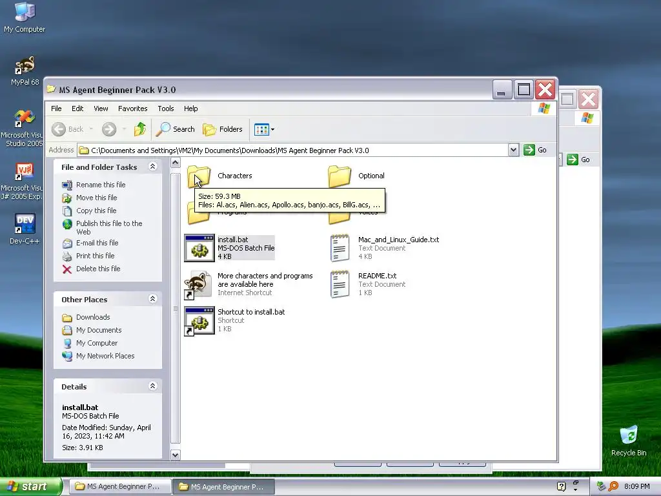
Task: Click the Back navigation arrow
Action: 59,129
